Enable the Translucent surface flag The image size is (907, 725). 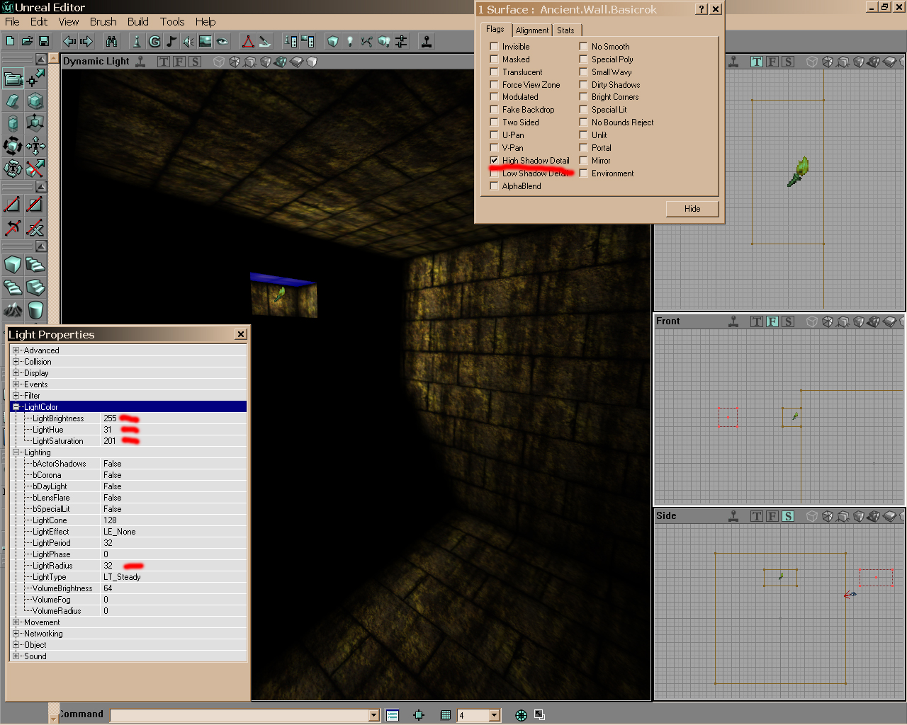coord(495,72)
